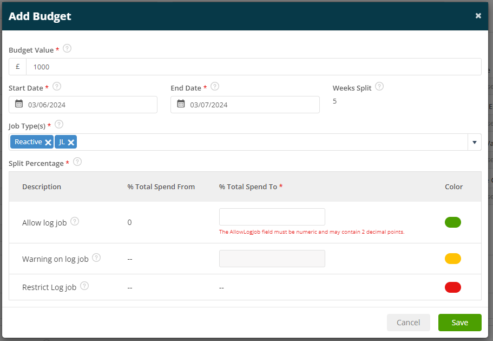Screen dimensions: 493x341
Task: Click the Restrict Log job label
Action: pos(49,287)
